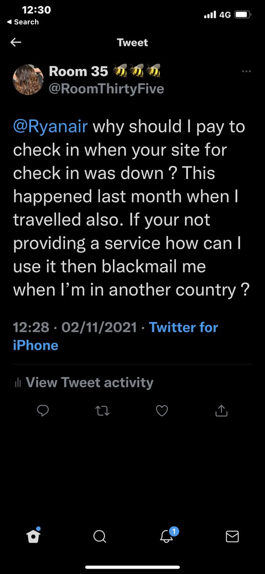
Task: Open the Home tab icon
Action: pos(33,537)
